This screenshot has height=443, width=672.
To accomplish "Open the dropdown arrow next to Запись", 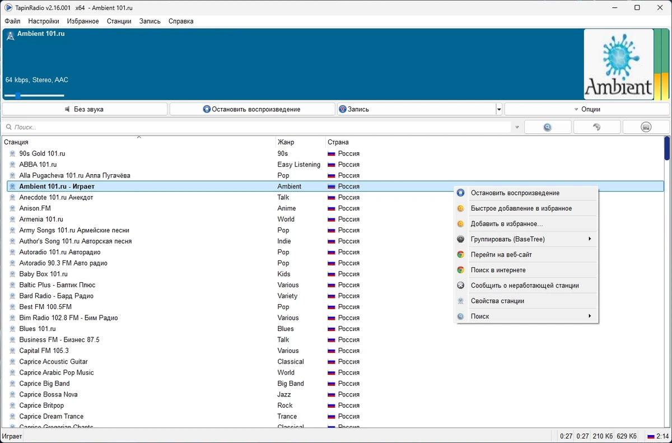I will [x=499, y=109].
